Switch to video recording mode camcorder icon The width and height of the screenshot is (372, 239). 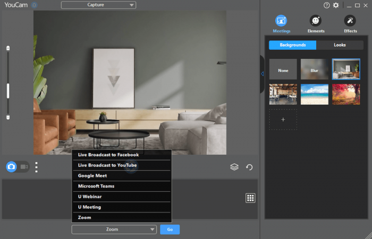24,167
